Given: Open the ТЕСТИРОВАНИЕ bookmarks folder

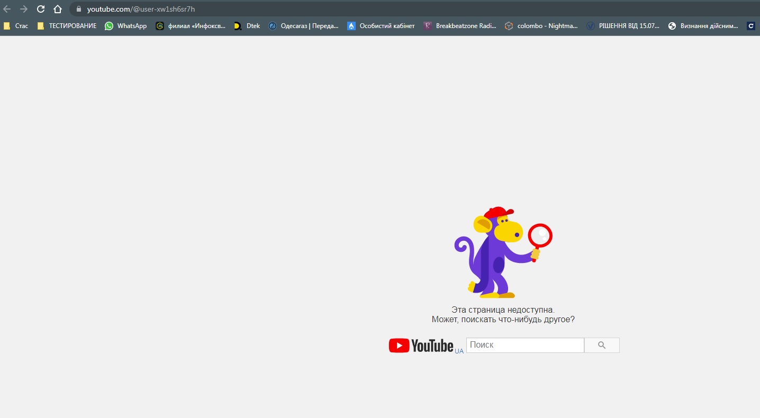Looking at the screenshot, I should pyautogui.click(x=67, y=26).
